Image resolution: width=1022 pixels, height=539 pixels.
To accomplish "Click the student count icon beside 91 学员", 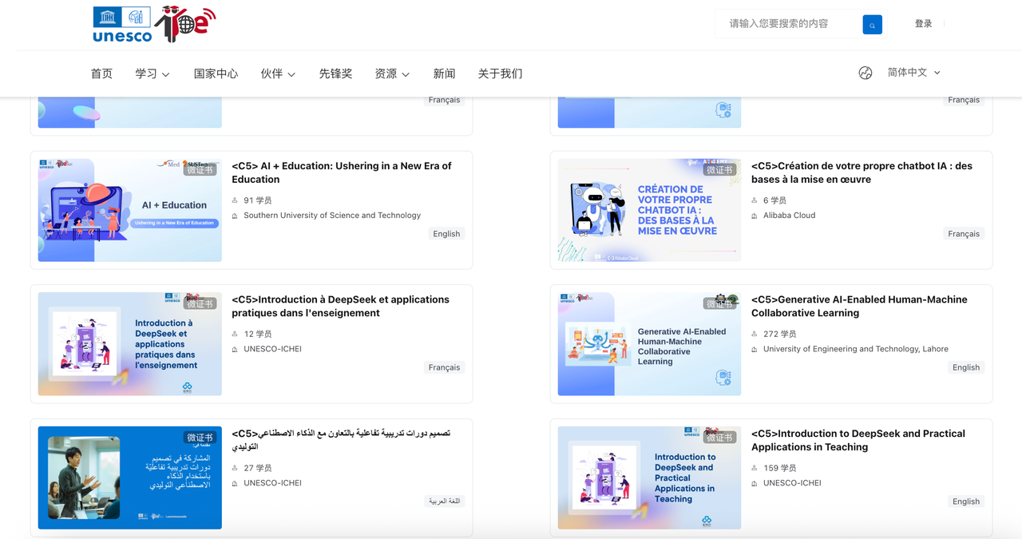I will [235, 200].
